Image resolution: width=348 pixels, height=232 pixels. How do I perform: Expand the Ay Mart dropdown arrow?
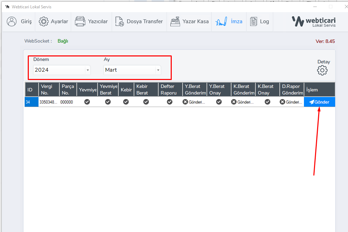pos(158,70)
